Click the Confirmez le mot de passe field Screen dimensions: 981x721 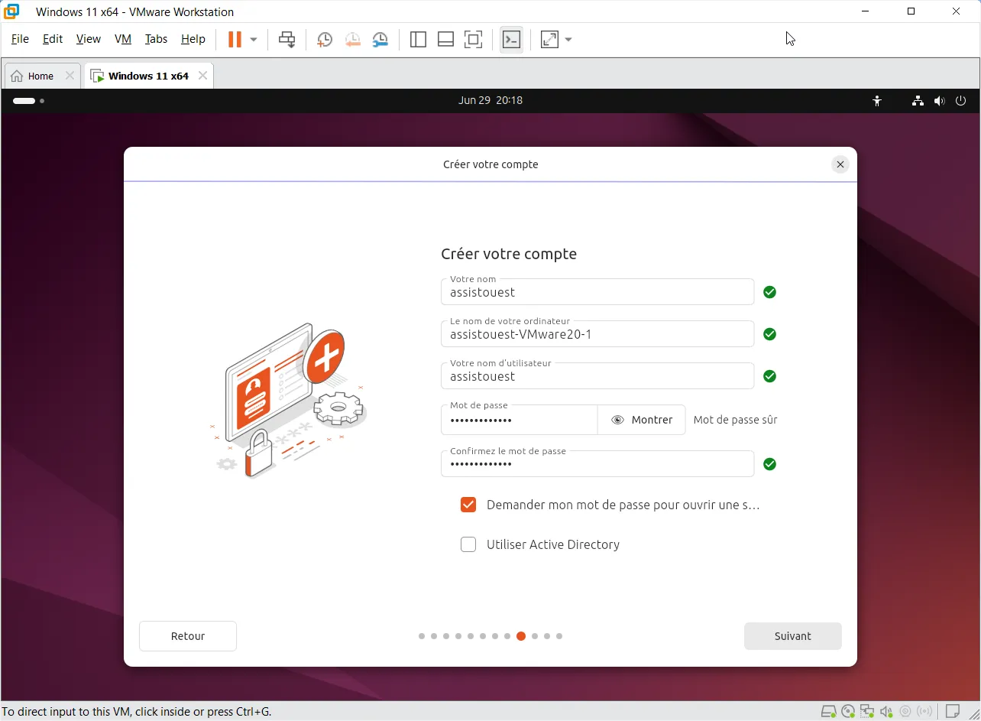(x=597, y=464)
